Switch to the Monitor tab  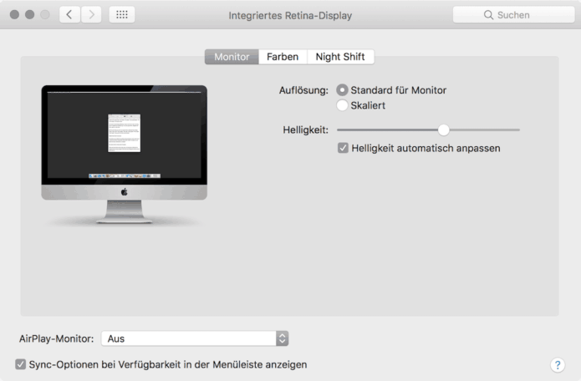tap(232, 57)
